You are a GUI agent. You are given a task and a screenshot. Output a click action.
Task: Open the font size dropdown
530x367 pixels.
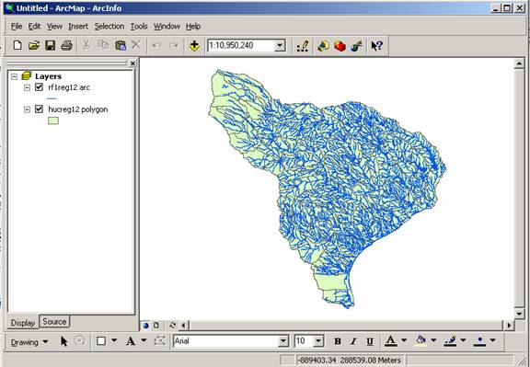click(x=318, y=341)
